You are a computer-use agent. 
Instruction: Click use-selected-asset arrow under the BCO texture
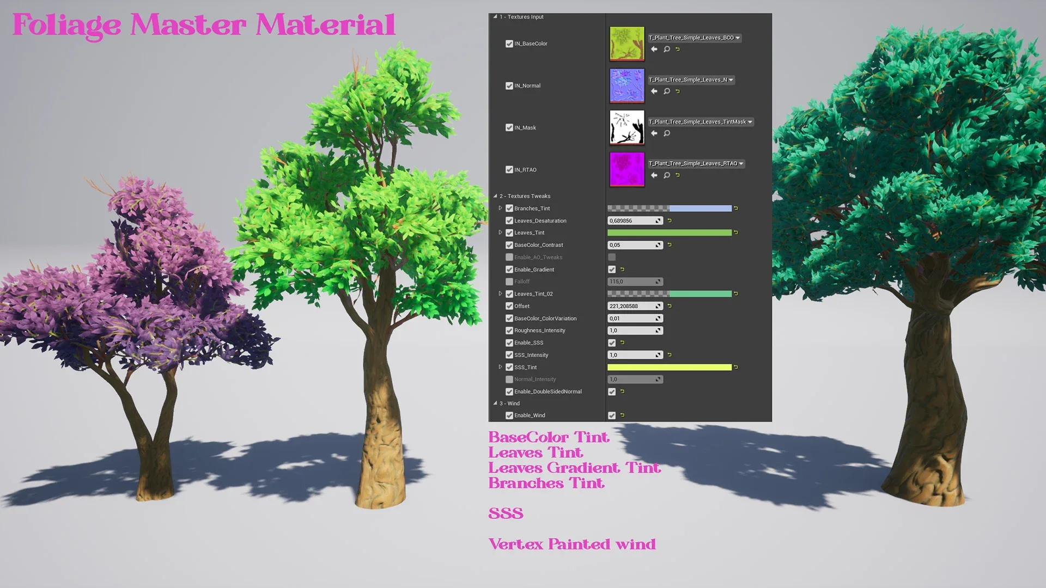(654, 49)
